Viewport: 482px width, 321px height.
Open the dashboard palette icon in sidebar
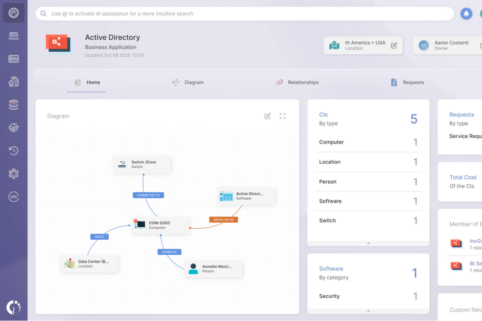coord(14,13)
